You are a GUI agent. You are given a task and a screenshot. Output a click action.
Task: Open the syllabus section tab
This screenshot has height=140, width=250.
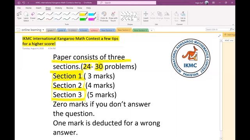94,30
